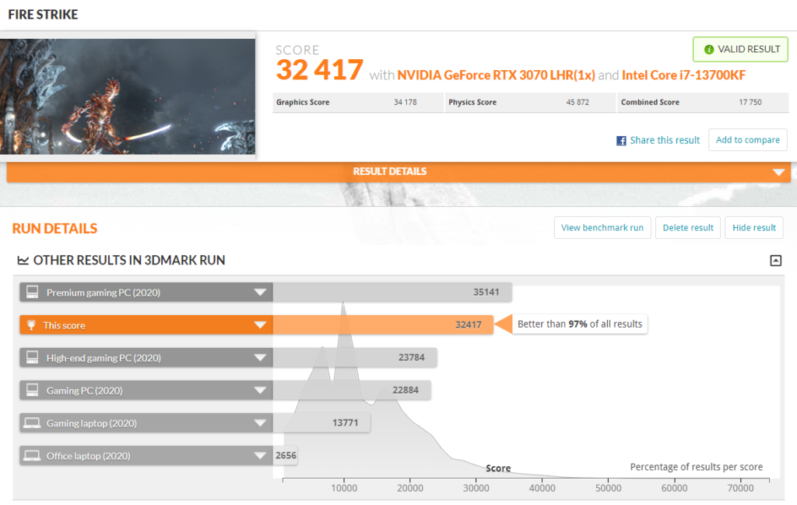
Task: Click Add to compare button
Action: (x=748, y=140)
